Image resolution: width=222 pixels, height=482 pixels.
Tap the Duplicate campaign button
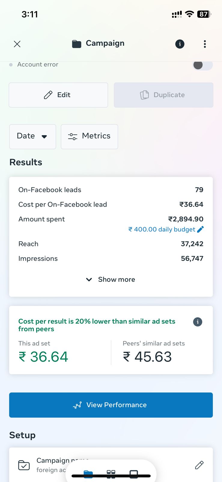[163, 95]
